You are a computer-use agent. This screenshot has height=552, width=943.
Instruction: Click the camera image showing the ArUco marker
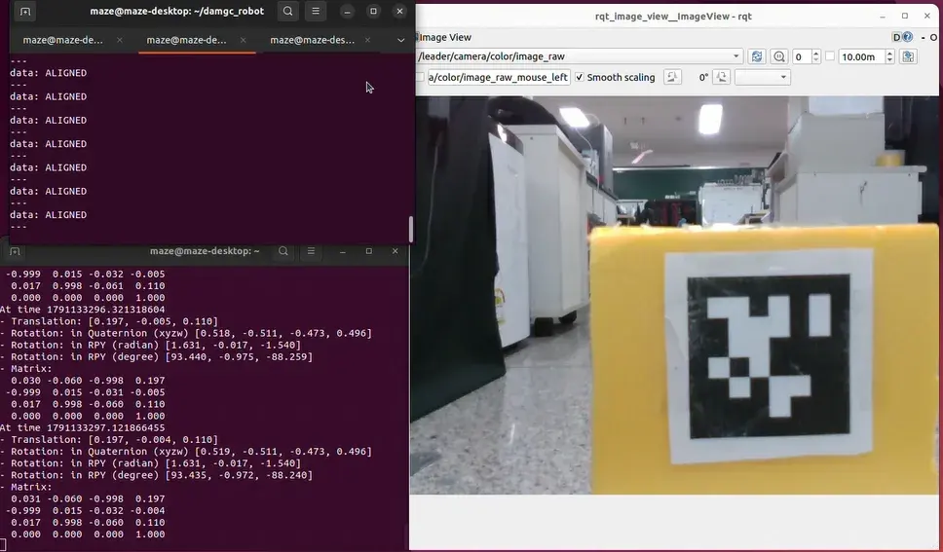[674, 295]
